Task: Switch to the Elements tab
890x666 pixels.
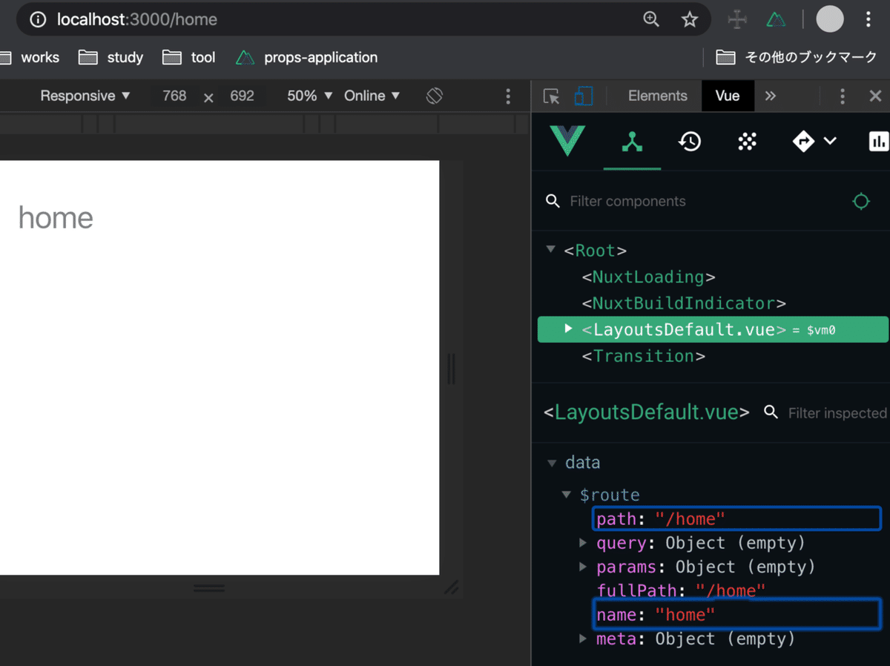Action: click(x=656, y=96)
